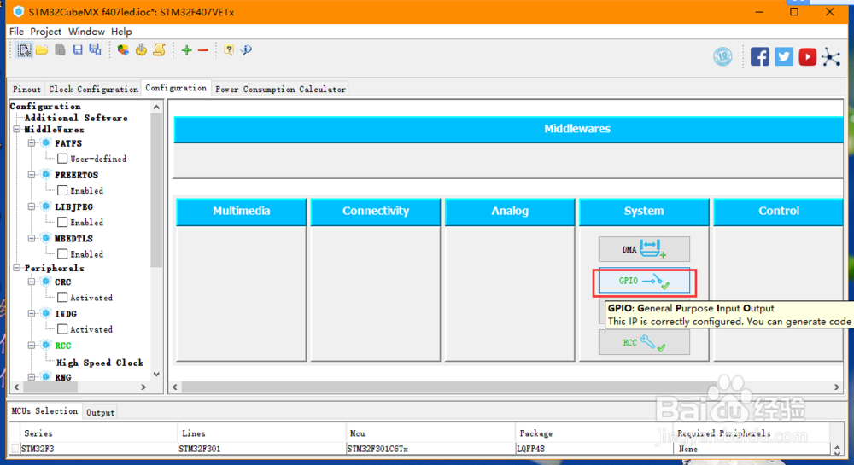The height and width of the screenshot is (465, 854).
Task: Click the ST community network icon
Action: pyautogui.click(x=831, y=56)
